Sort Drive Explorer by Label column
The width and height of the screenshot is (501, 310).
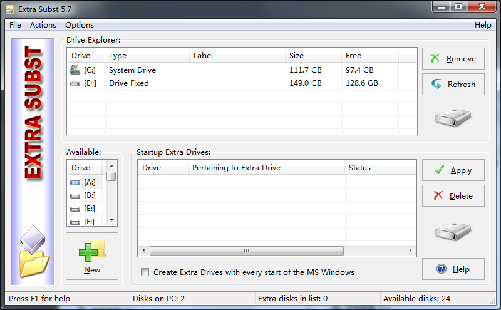tap(237, 56)
